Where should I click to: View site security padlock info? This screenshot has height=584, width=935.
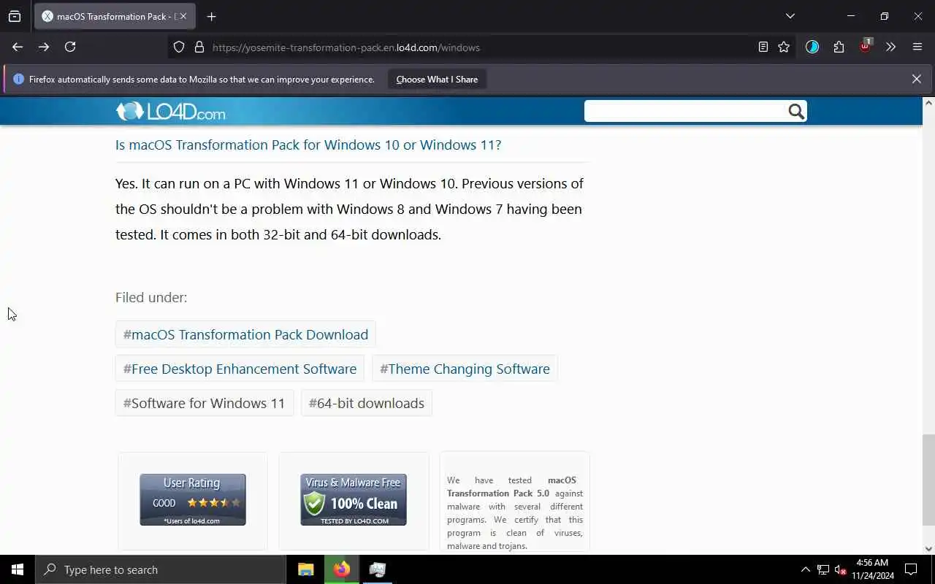point(199,47)
